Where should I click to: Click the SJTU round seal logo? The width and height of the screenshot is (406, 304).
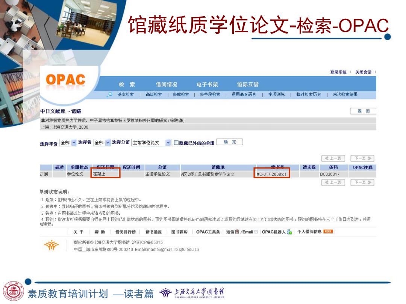[x=14, y=291]
